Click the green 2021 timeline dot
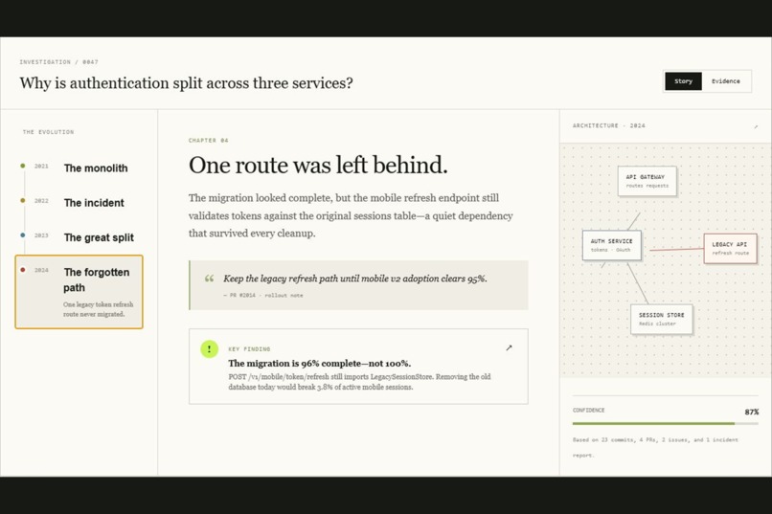 (x=23, y=166)
